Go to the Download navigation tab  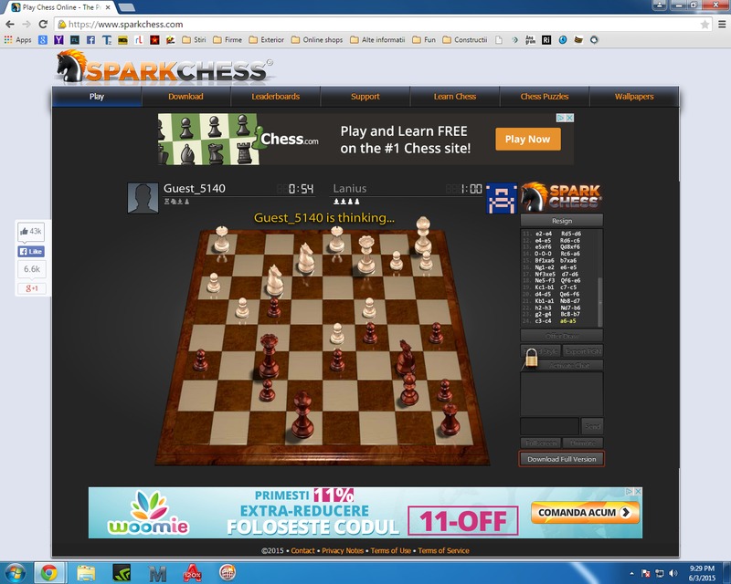point(185,97)
